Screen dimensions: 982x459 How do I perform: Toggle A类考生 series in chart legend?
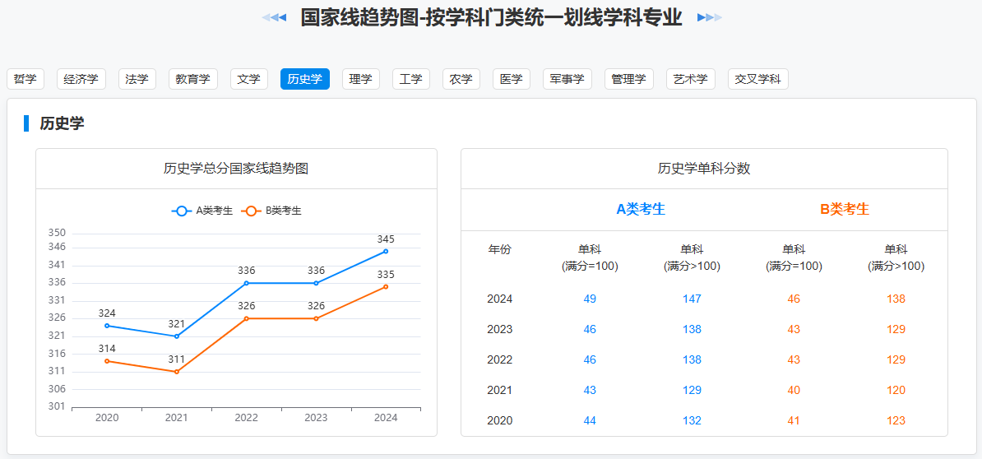click(x=202, y=211)
